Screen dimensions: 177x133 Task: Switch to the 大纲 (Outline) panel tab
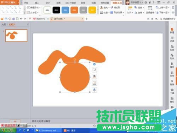pyautogui.click(x=4, y=24)
